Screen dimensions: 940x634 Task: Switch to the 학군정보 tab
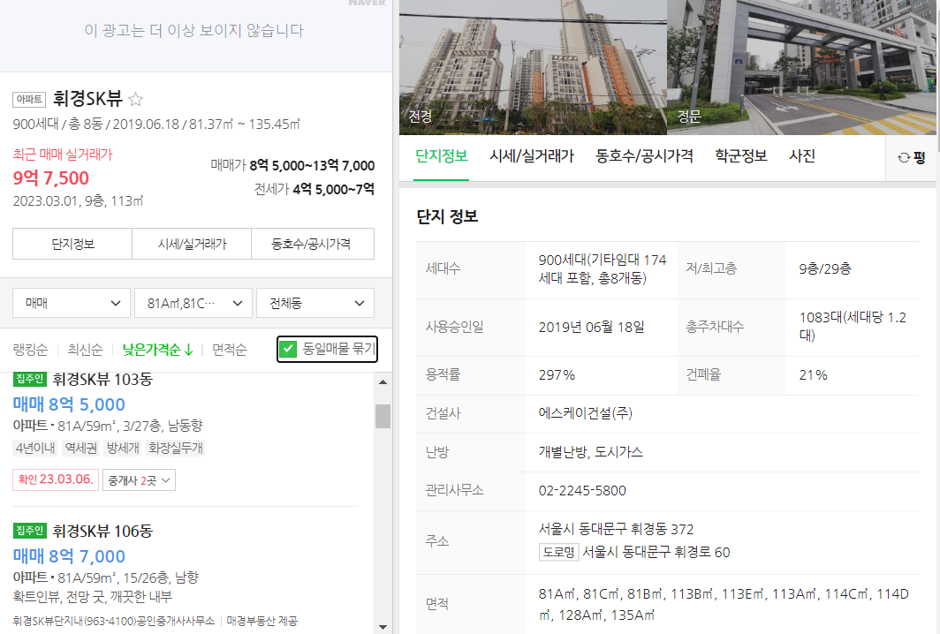click(x=741, y=156)
